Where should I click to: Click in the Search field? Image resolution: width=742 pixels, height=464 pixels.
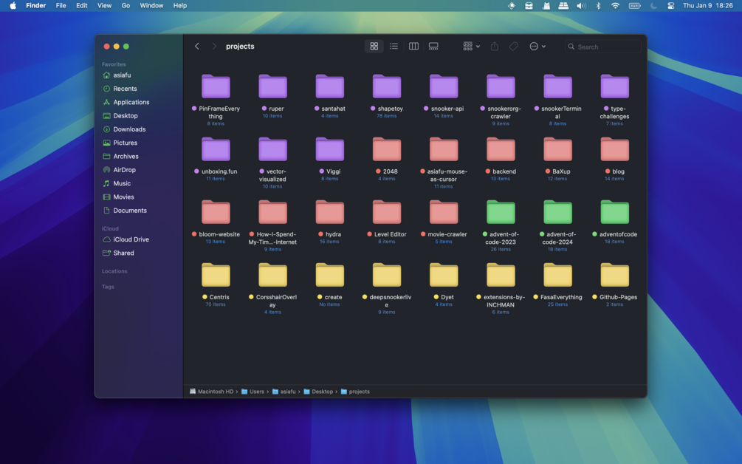(x=603, y=47)
